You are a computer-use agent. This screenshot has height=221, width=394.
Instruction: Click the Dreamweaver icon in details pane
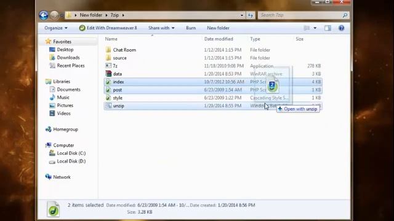pos(53,209)
